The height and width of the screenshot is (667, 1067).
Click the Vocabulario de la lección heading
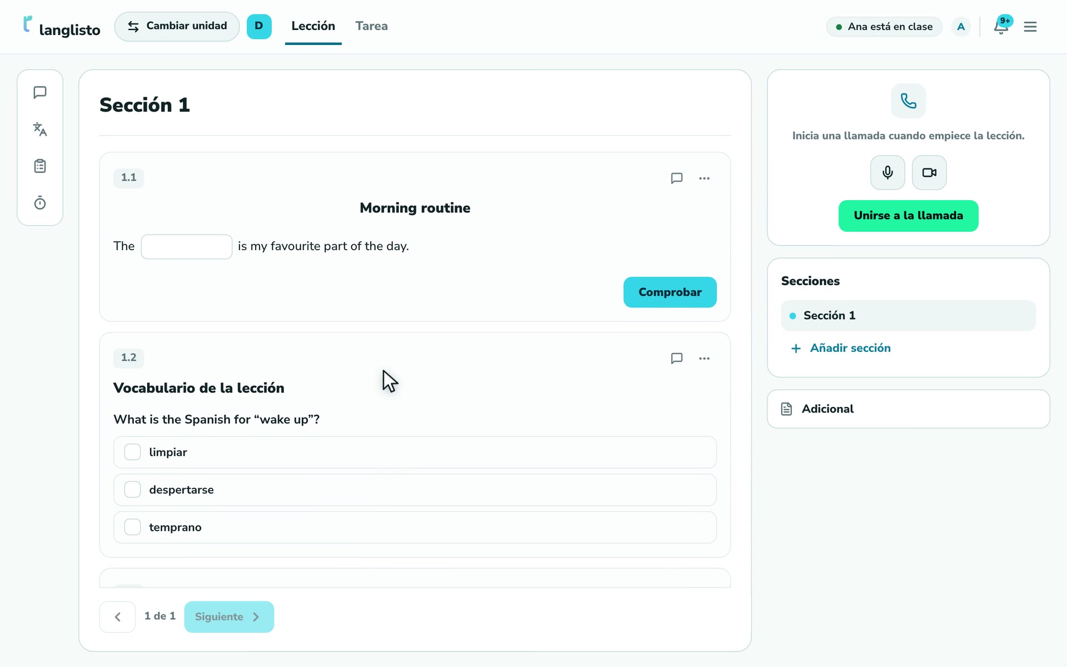pos(199,388)
